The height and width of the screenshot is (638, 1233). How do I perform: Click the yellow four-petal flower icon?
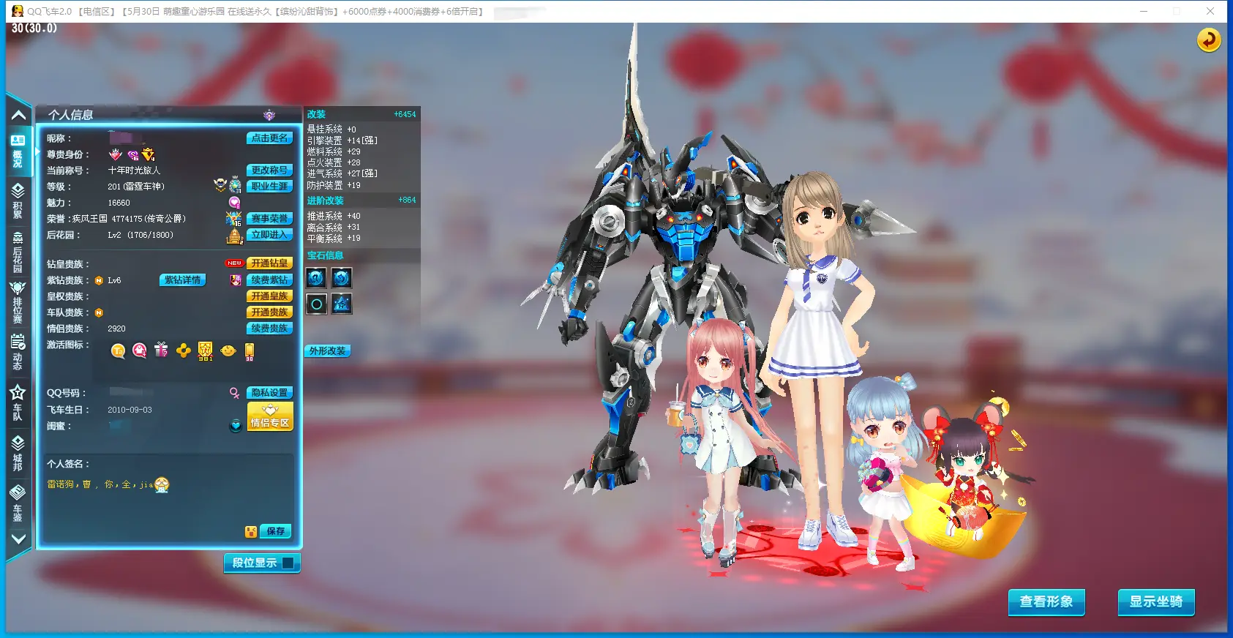pyautogui.click(x=184, y=351)
